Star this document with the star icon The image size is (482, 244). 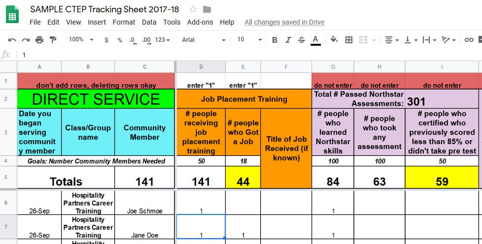(193, 9)
